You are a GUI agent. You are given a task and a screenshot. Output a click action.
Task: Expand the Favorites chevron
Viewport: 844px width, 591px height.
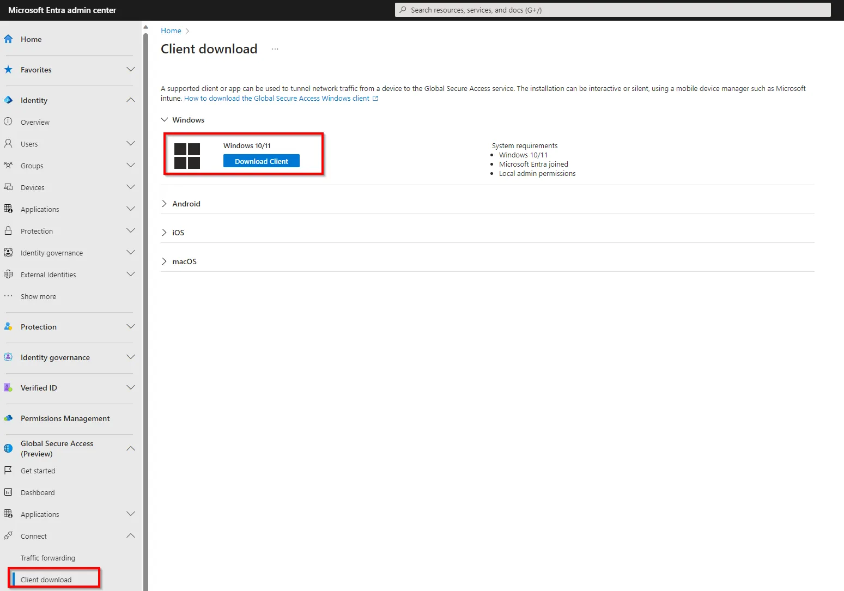(x=131, y=70)
